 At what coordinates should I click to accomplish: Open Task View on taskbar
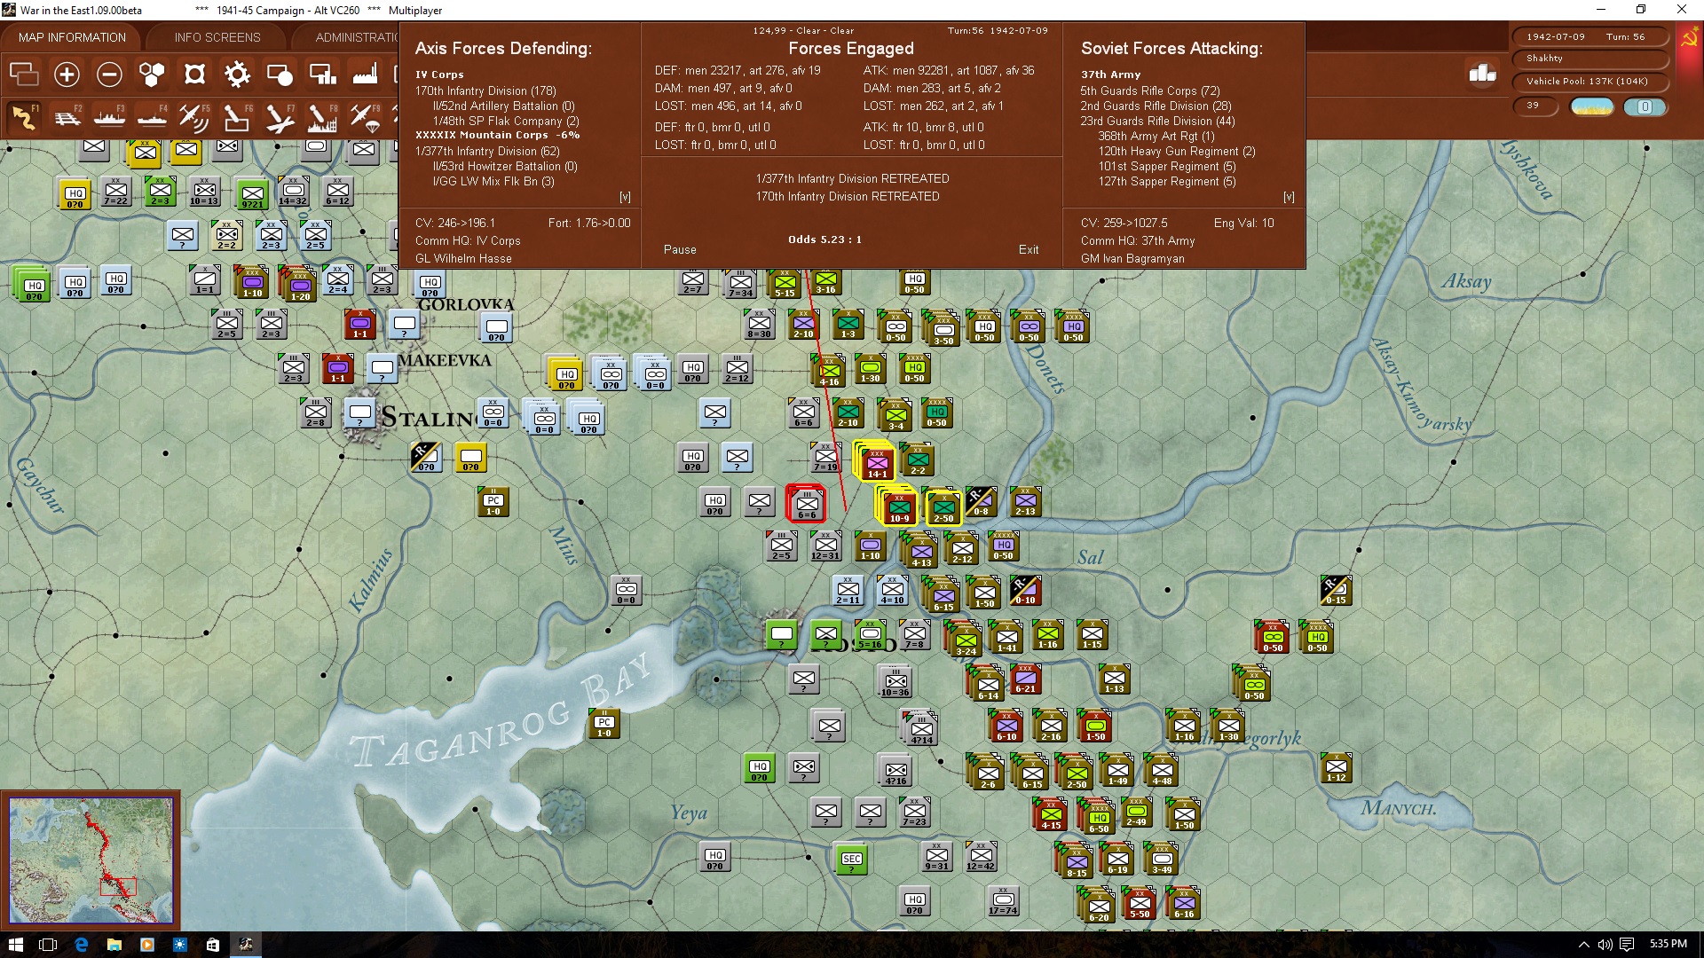[x=48, y=944]
